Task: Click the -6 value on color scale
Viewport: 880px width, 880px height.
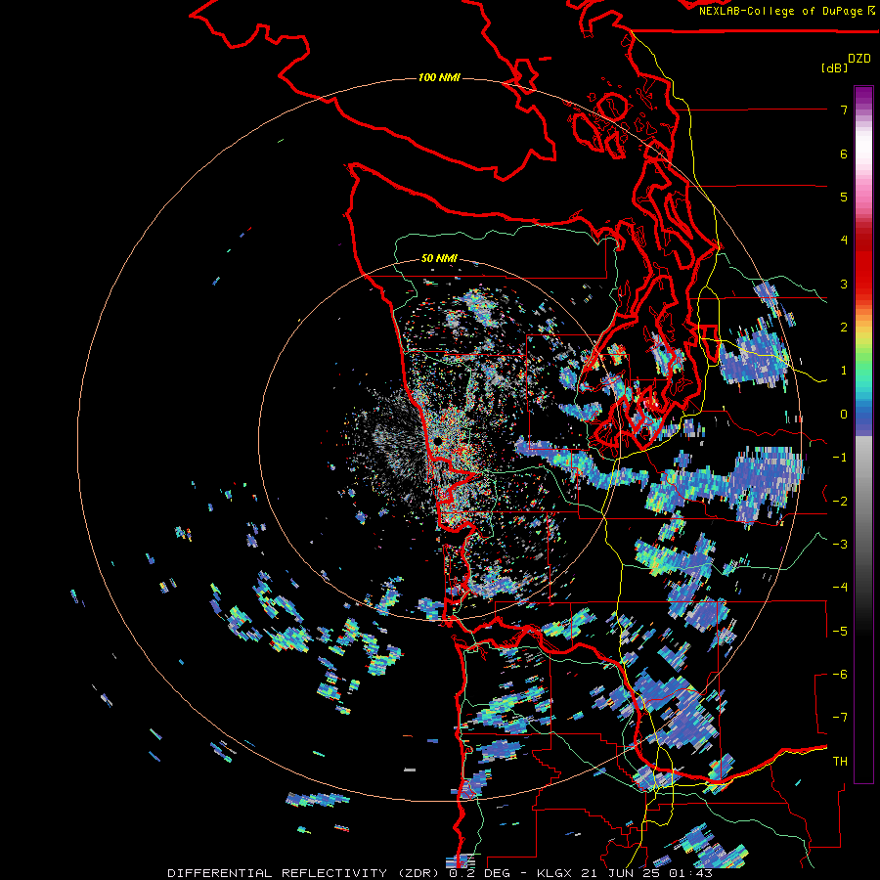Action: (x=840, y=674)
